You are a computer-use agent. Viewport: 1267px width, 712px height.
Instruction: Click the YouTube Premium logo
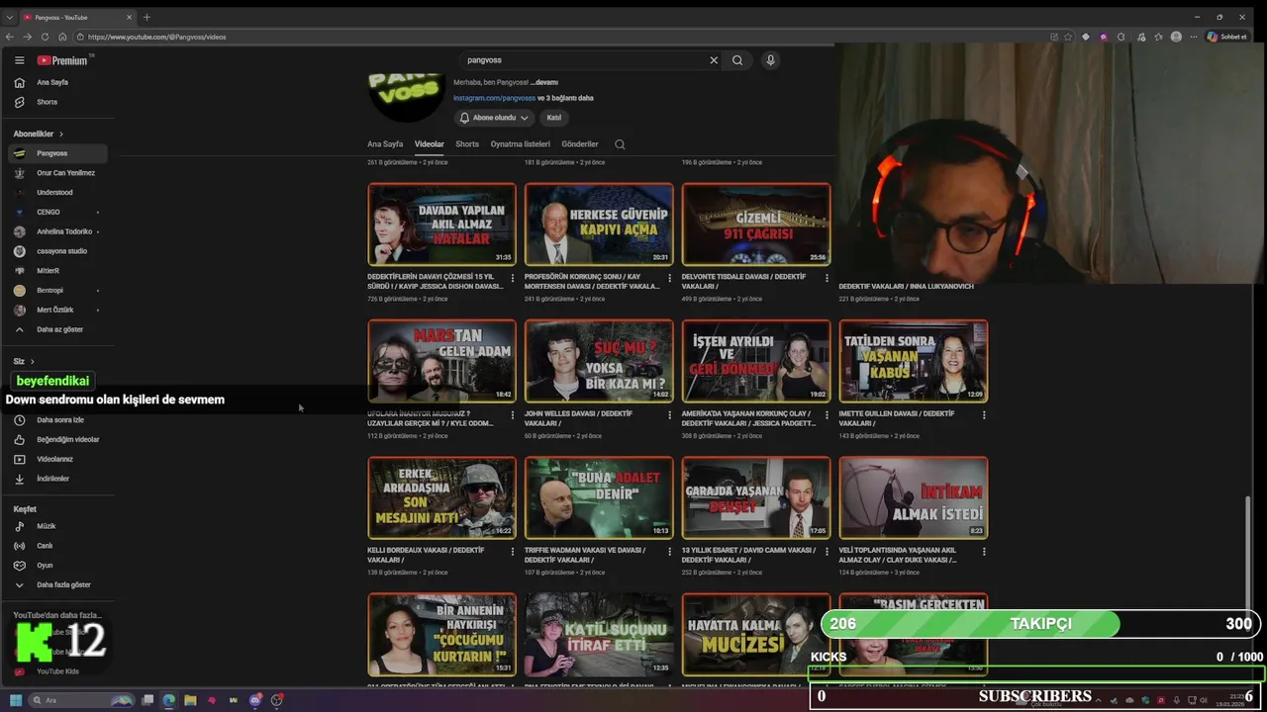(x=62, y=60)
